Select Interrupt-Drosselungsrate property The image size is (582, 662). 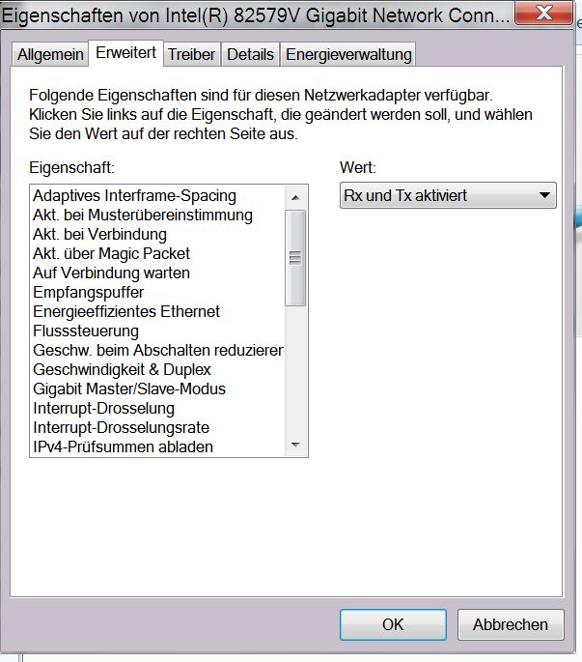coord(157,428)
